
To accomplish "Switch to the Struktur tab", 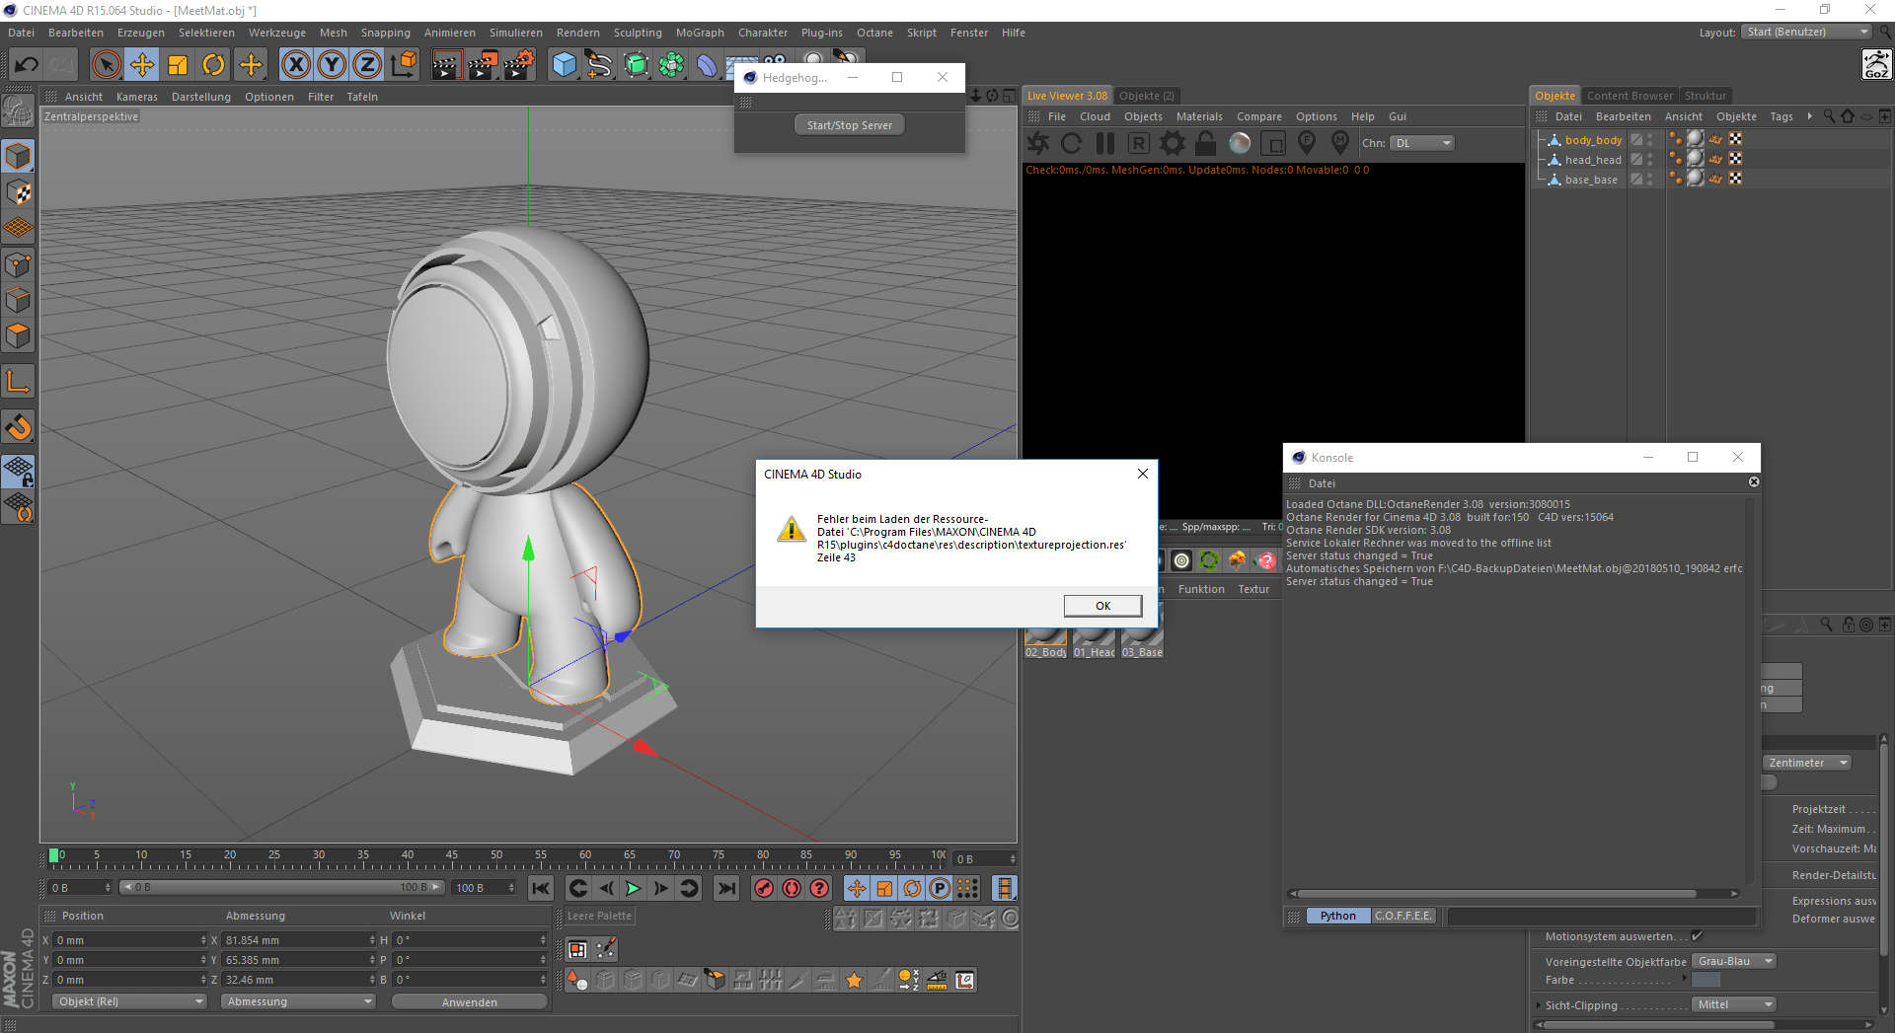I will [x=1705, y=96].
